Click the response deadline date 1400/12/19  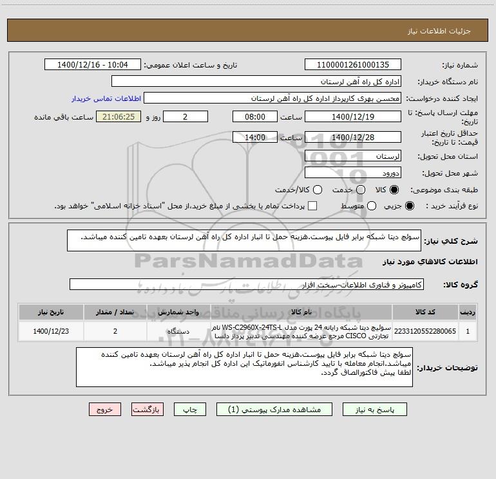[x=353, y=116]
